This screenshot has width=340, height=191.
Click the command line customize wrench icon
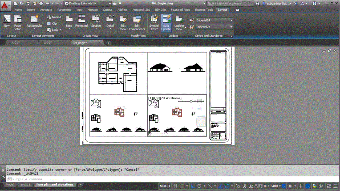(3, 176)
